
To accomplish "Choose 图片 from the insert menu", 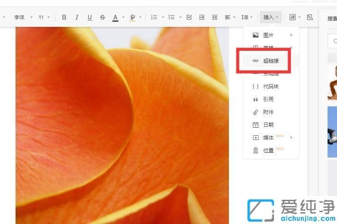I will (271, 35).
